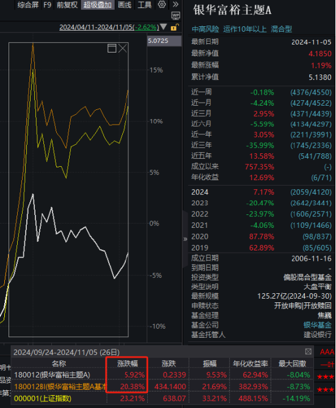Viewport: 336px width, 408px height.
Task: Toggle the 超级叠加 overlay mode
Action: 98,5
